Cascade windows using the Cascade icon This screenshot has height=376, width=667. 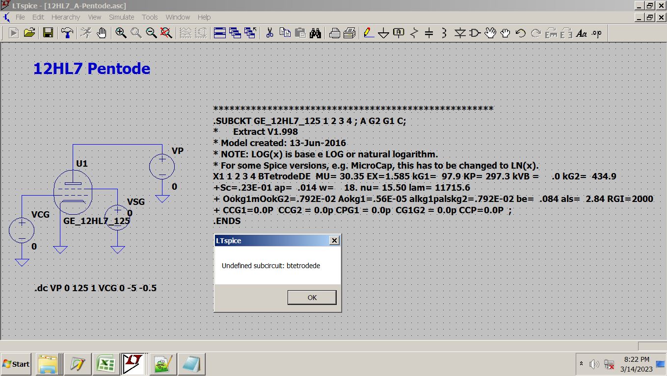pos(235,33)
